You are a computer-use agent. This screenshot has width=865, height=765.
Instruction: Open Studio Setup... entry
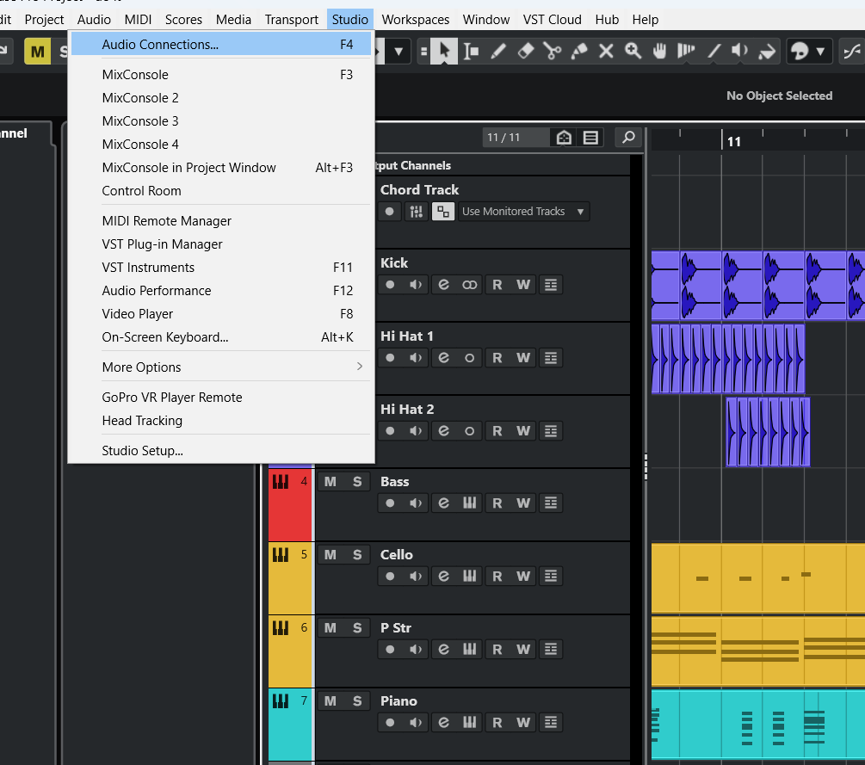(x=220, y=451)
